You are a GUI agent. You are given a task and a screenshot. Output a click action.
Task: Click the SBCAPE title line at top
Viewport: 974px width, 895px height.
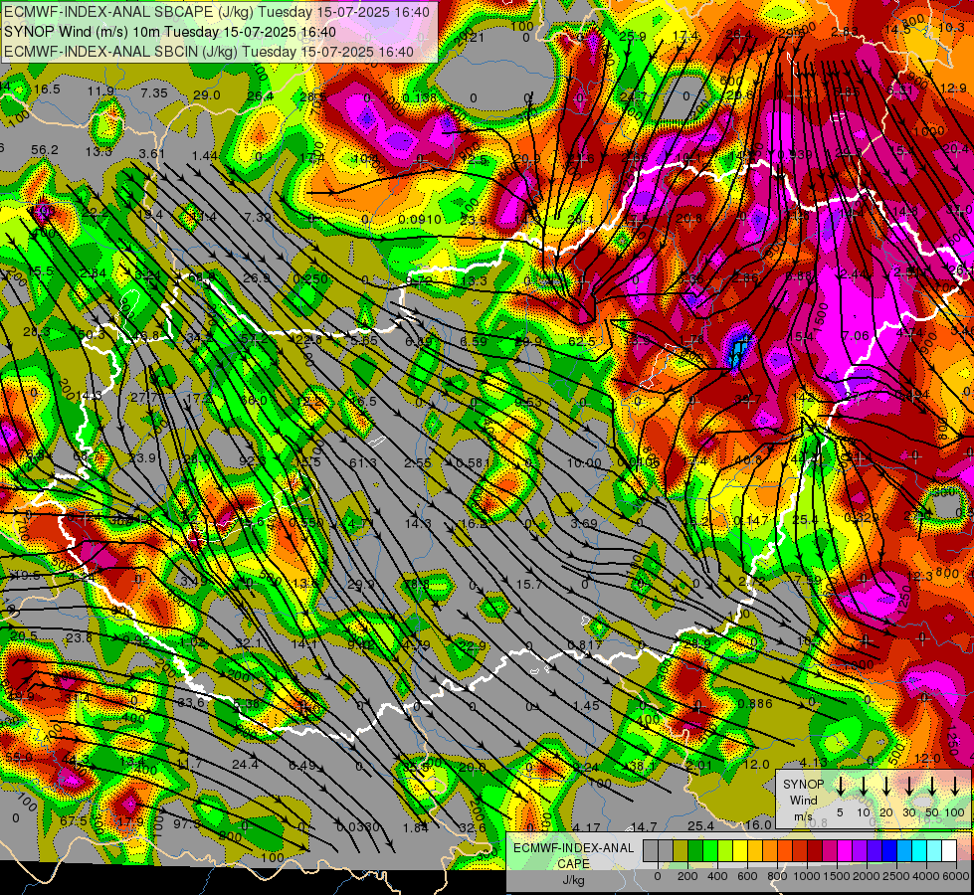(x=217, y=11)
